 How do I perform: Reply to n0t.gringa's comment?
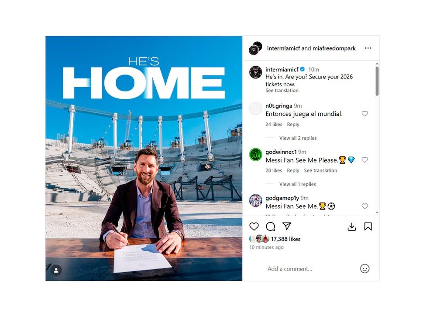293,124
